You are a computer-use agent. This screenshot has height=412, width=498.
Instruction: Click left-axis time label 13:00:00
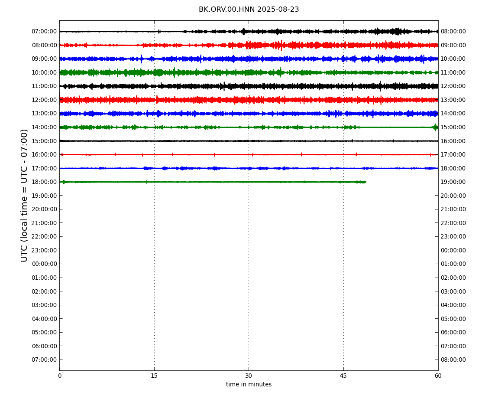pyautogui.click(x=44, y=114)
